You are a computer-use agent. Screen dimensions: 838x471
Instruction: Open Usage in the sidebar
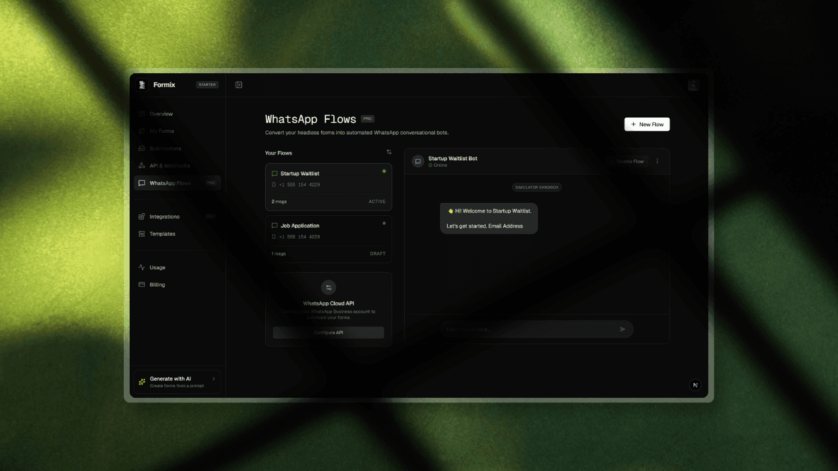157,268
